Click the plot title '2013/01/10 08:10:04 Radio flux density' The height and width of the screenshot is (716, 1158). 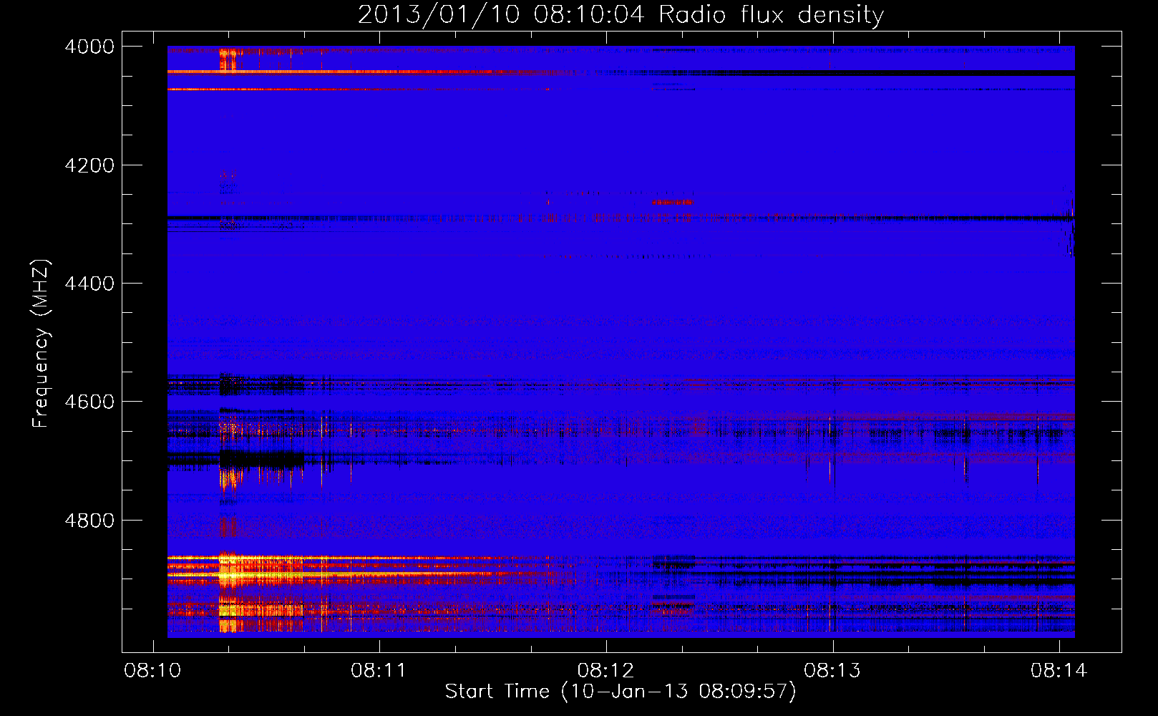click(621, 14)
